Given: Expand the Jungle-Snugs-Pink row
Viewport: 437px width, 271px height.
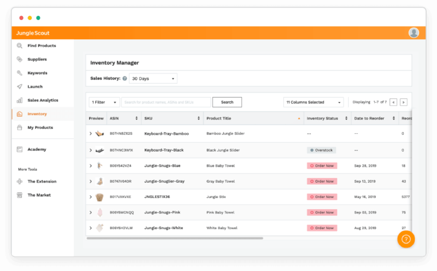Looking at the screenshot, I should pyautogui.click(x=90, y=213).
